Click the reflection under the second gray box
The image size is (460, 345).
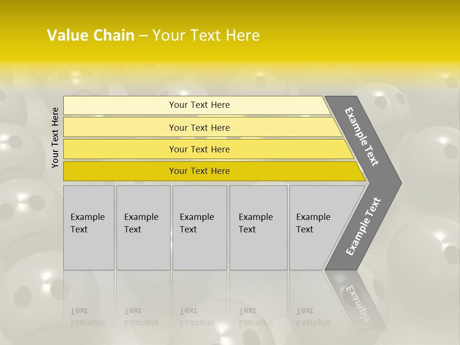[x=143, y=316]
